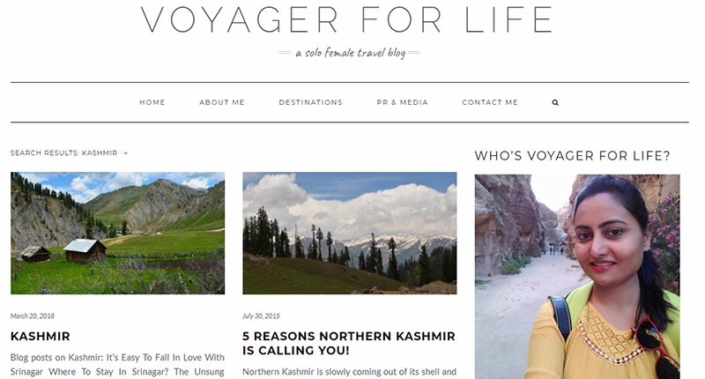Click the 'a solo female travel blog' tagline
Viewport: 705px width, 379px height.
(350, 53)
